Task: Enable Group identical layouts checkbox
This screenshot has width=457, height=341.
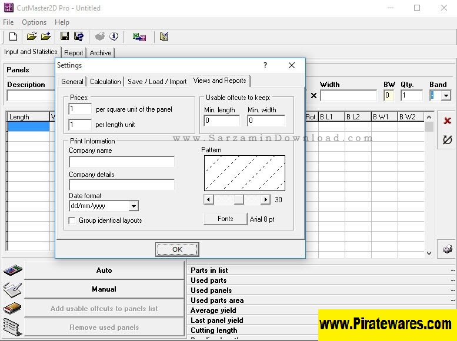Action: click(72, 220)
